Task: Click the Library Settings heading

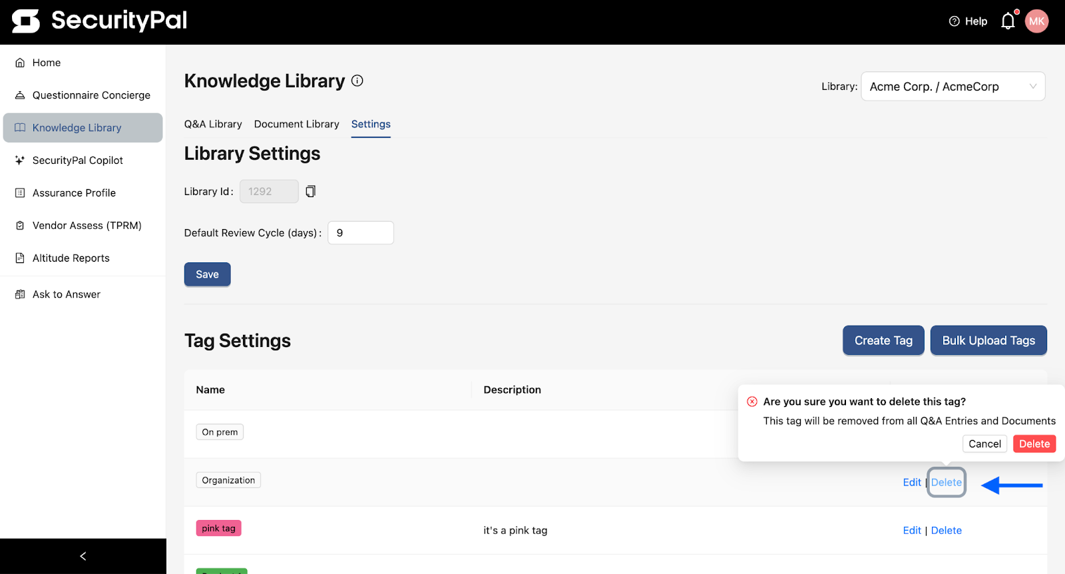Action: point(252,154)
